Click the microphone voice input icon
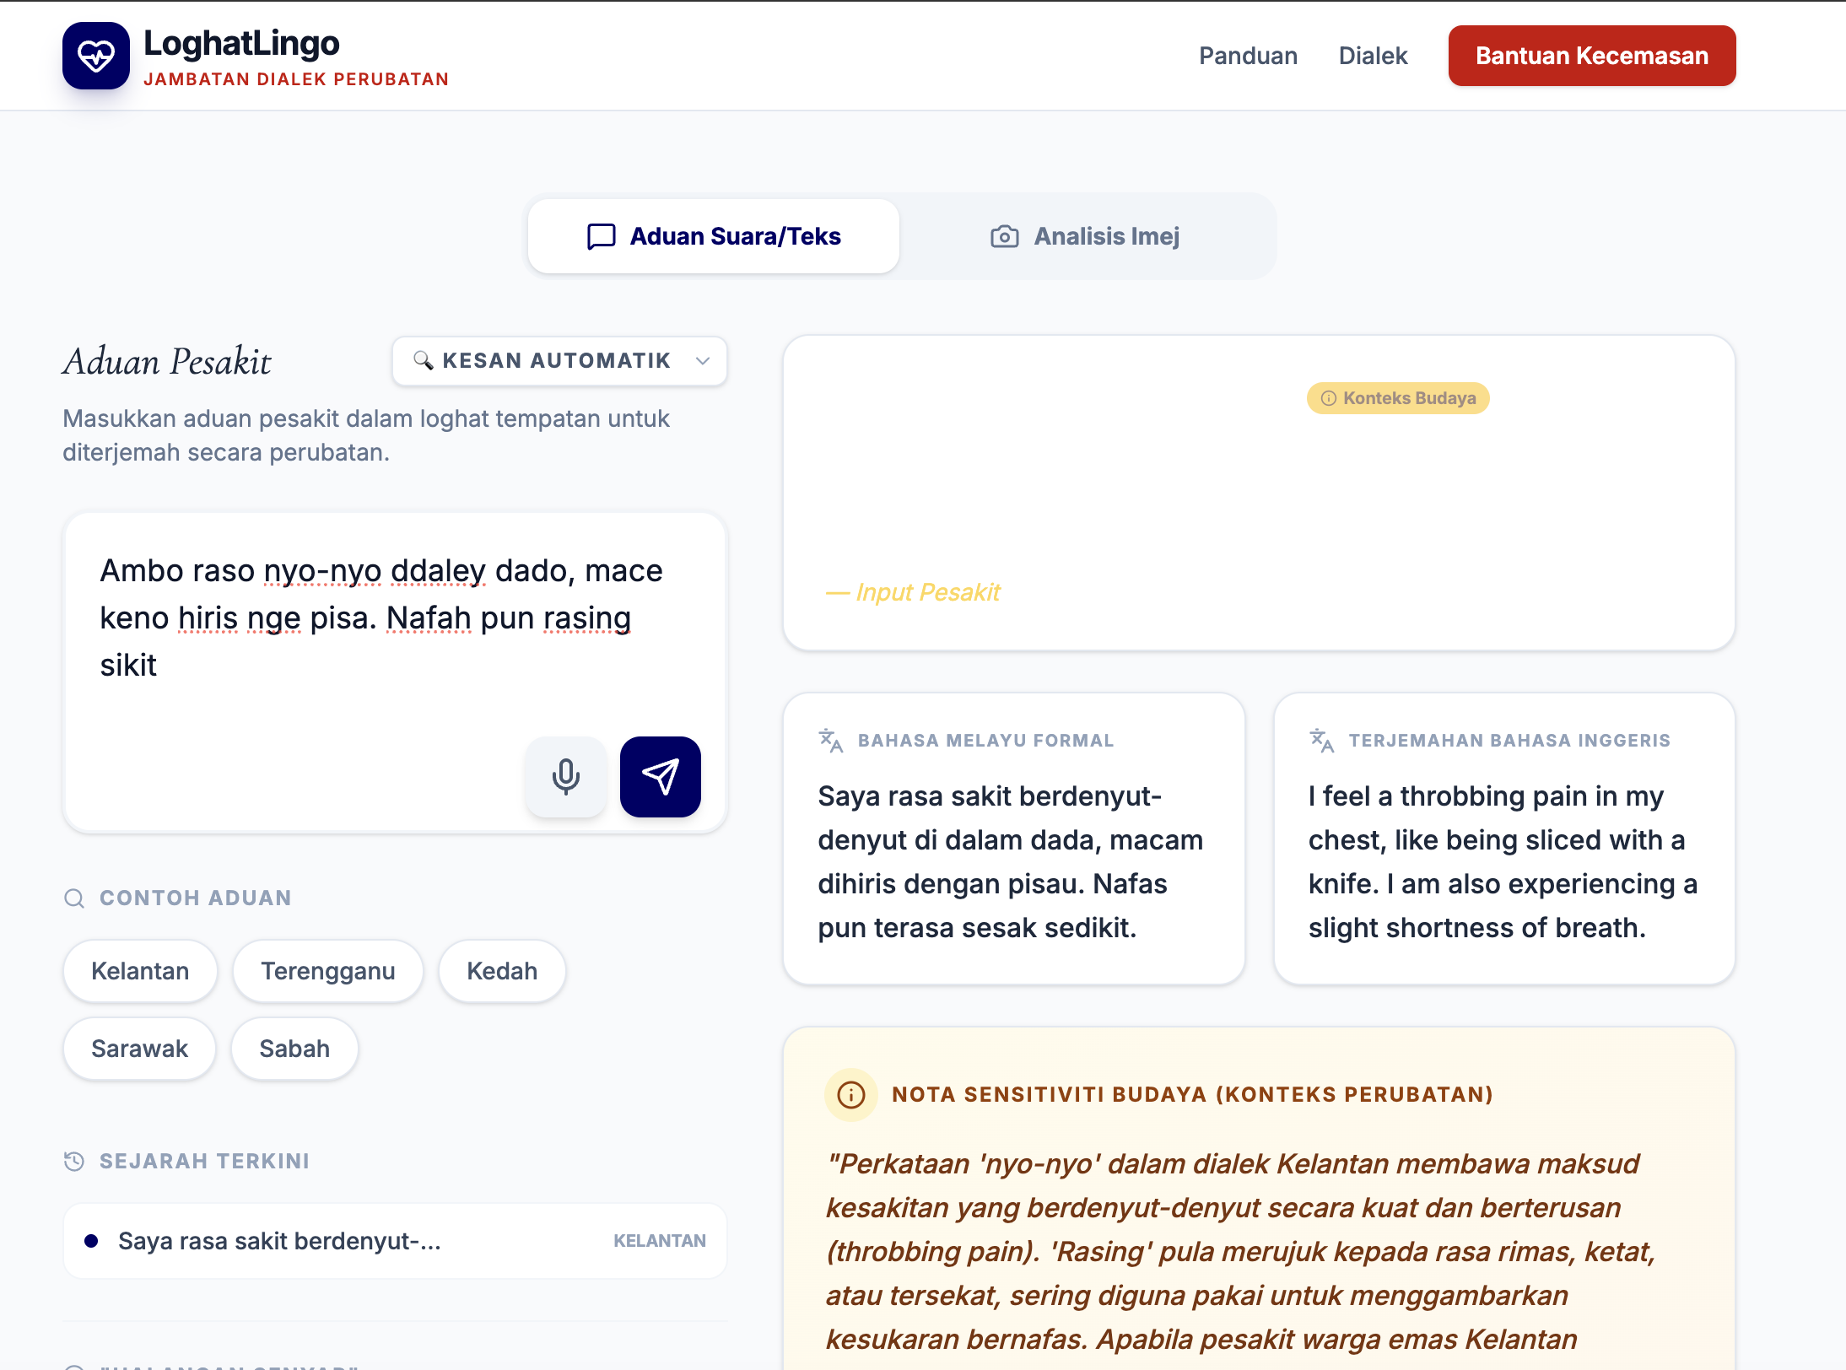 pyautogui.click(x=565, y=776)
